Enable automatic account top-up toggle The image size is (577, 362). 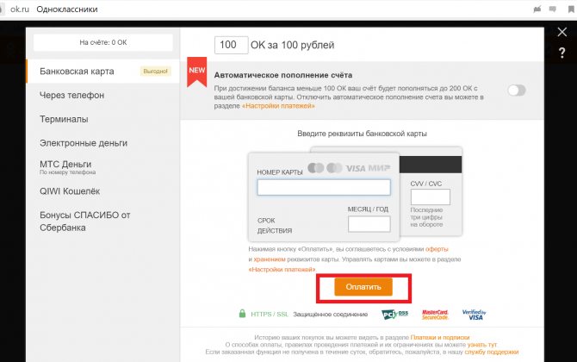(517, 90)
